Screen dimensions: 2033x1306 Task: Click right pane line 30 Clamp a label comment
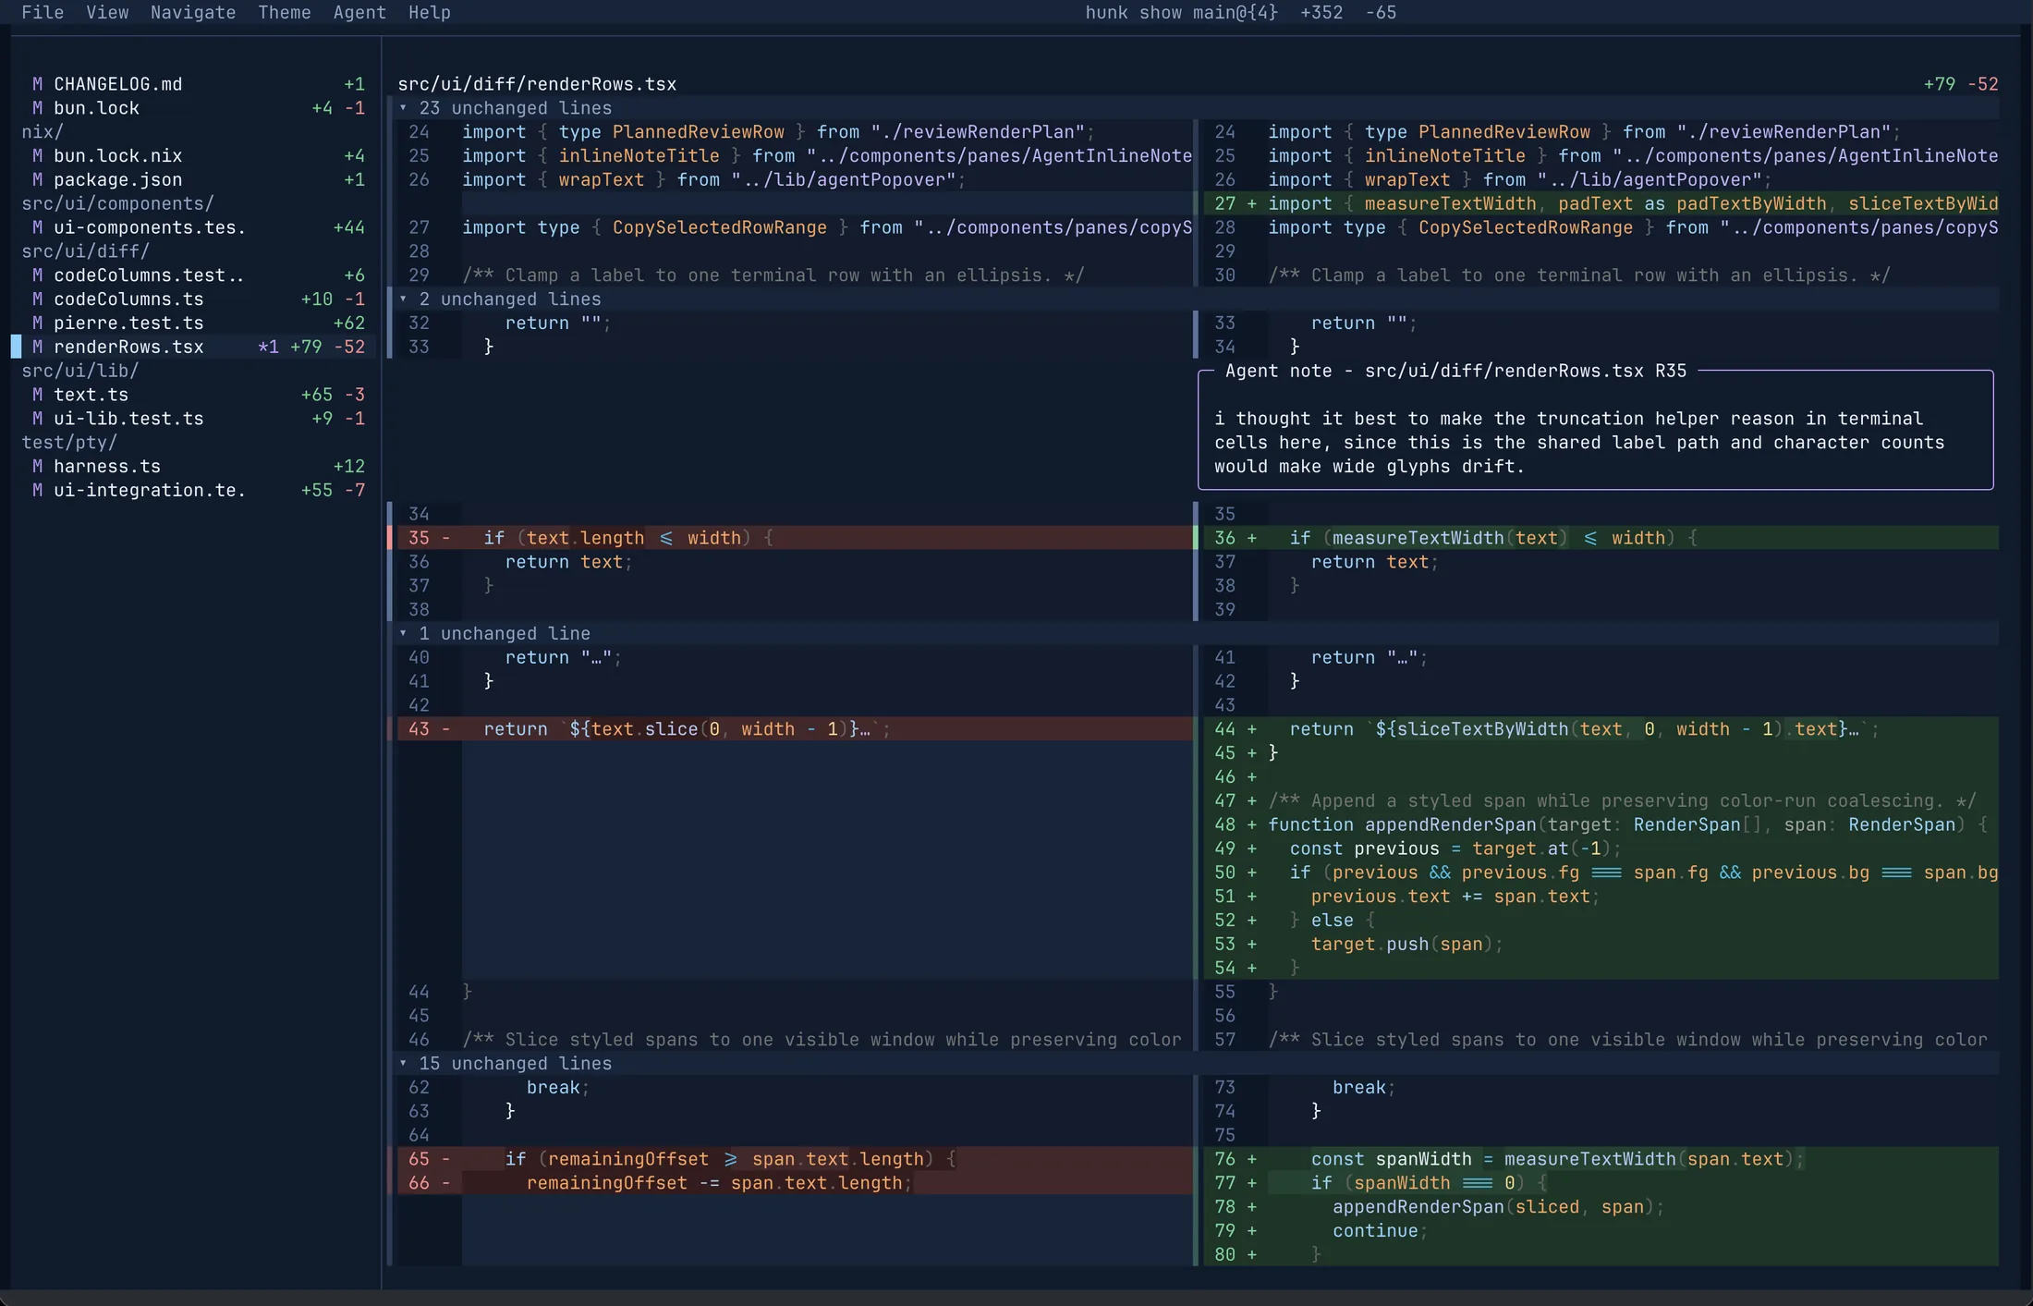pyautogui.click(x=1601, y=275)
